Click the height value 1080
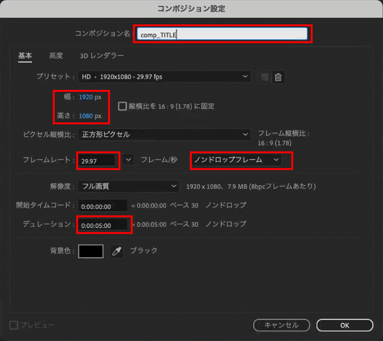 point(86,116)
